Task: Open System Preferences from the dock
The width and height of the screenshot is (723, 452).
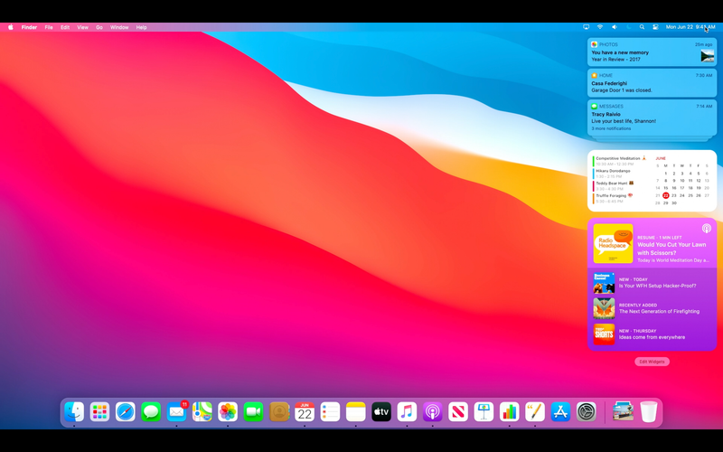Action: point(587,412)
